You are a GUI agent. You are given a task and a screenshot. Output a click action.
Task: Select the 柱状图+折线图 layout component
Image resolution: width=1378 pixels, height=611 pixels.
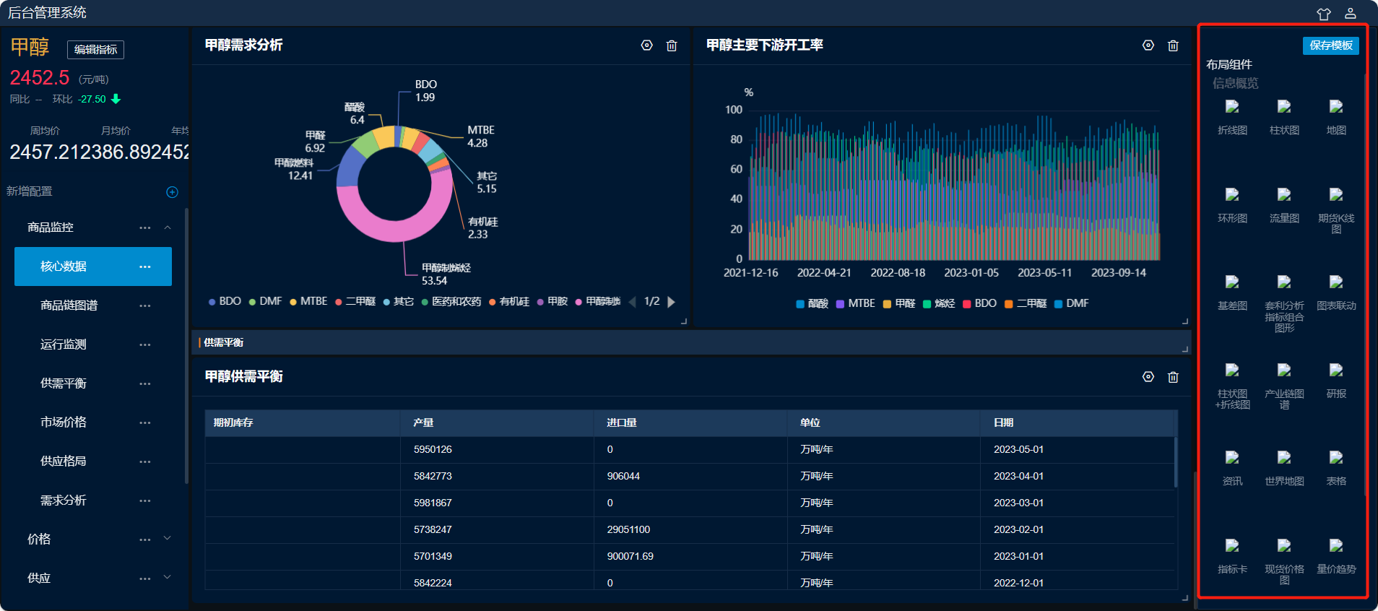1232,386
